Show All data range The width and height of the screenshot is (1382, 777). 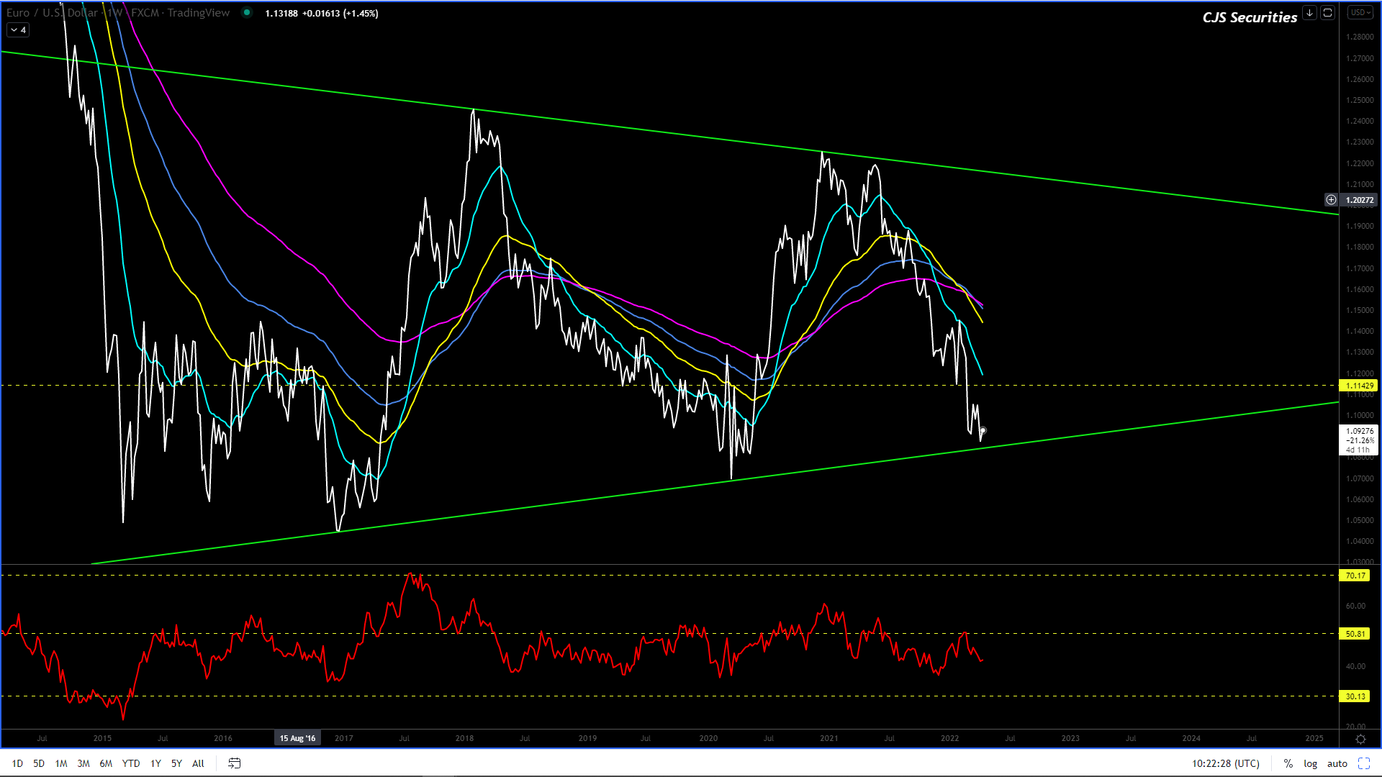click(198, 763)
